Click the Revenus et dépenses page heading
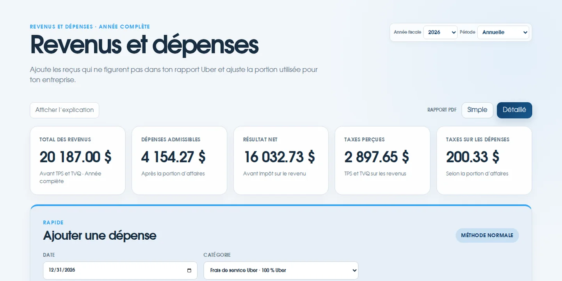The image size is (562, 281). [x=144, y=44]
